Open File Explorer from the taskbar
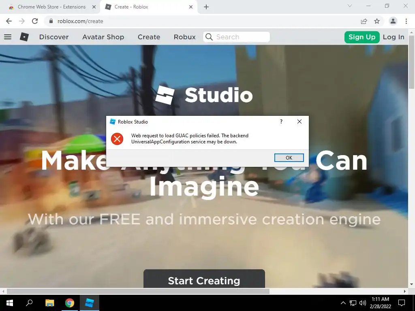Image resolution: width=415 pixels, height=311 pixels. pos(49,303)
